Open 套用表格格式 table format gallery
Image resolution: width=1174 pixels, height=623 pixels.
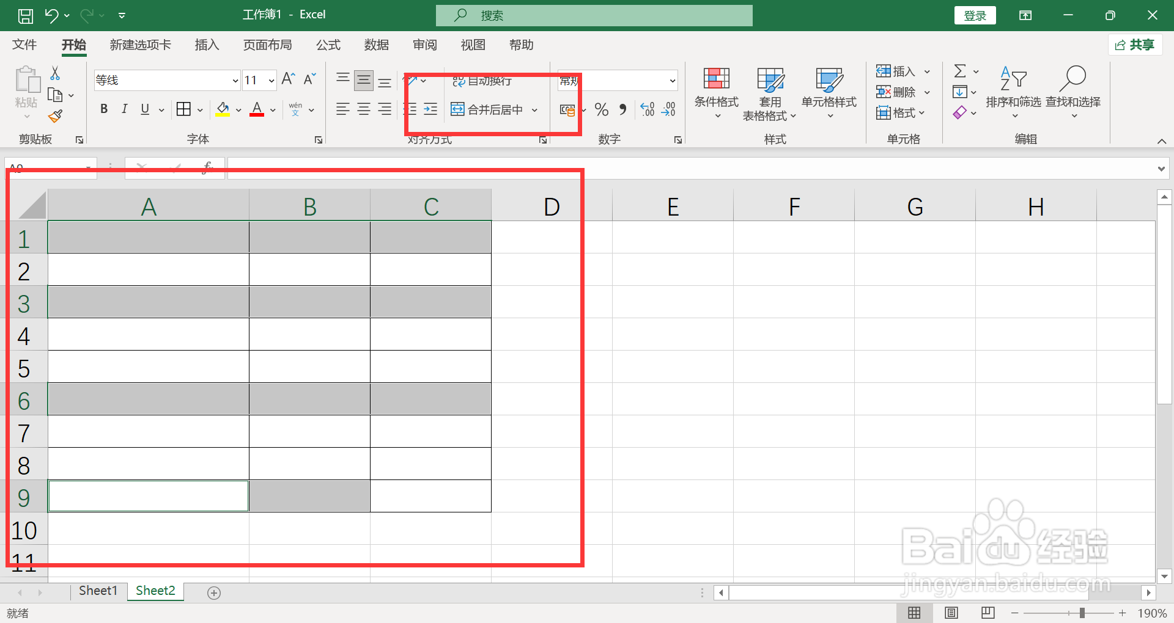tap(770, 94)
